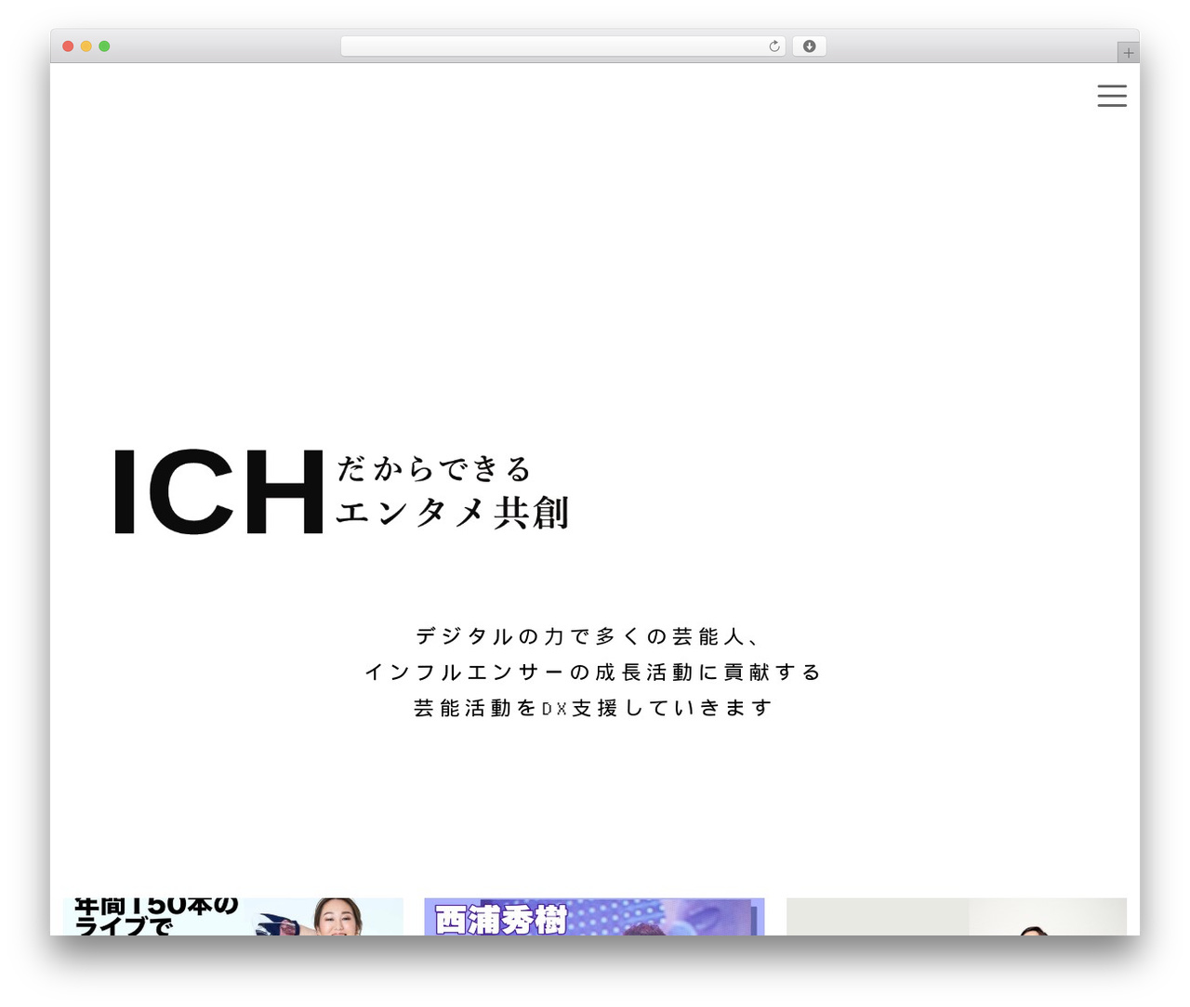1190x1007 pixels.
Task: Reload the page from the address bar
Action: [x=774, y=46]
